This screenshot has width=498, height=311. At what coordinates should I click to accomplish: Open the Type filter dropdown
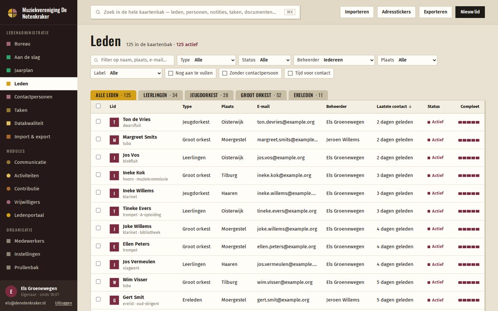tap(206, 60)
